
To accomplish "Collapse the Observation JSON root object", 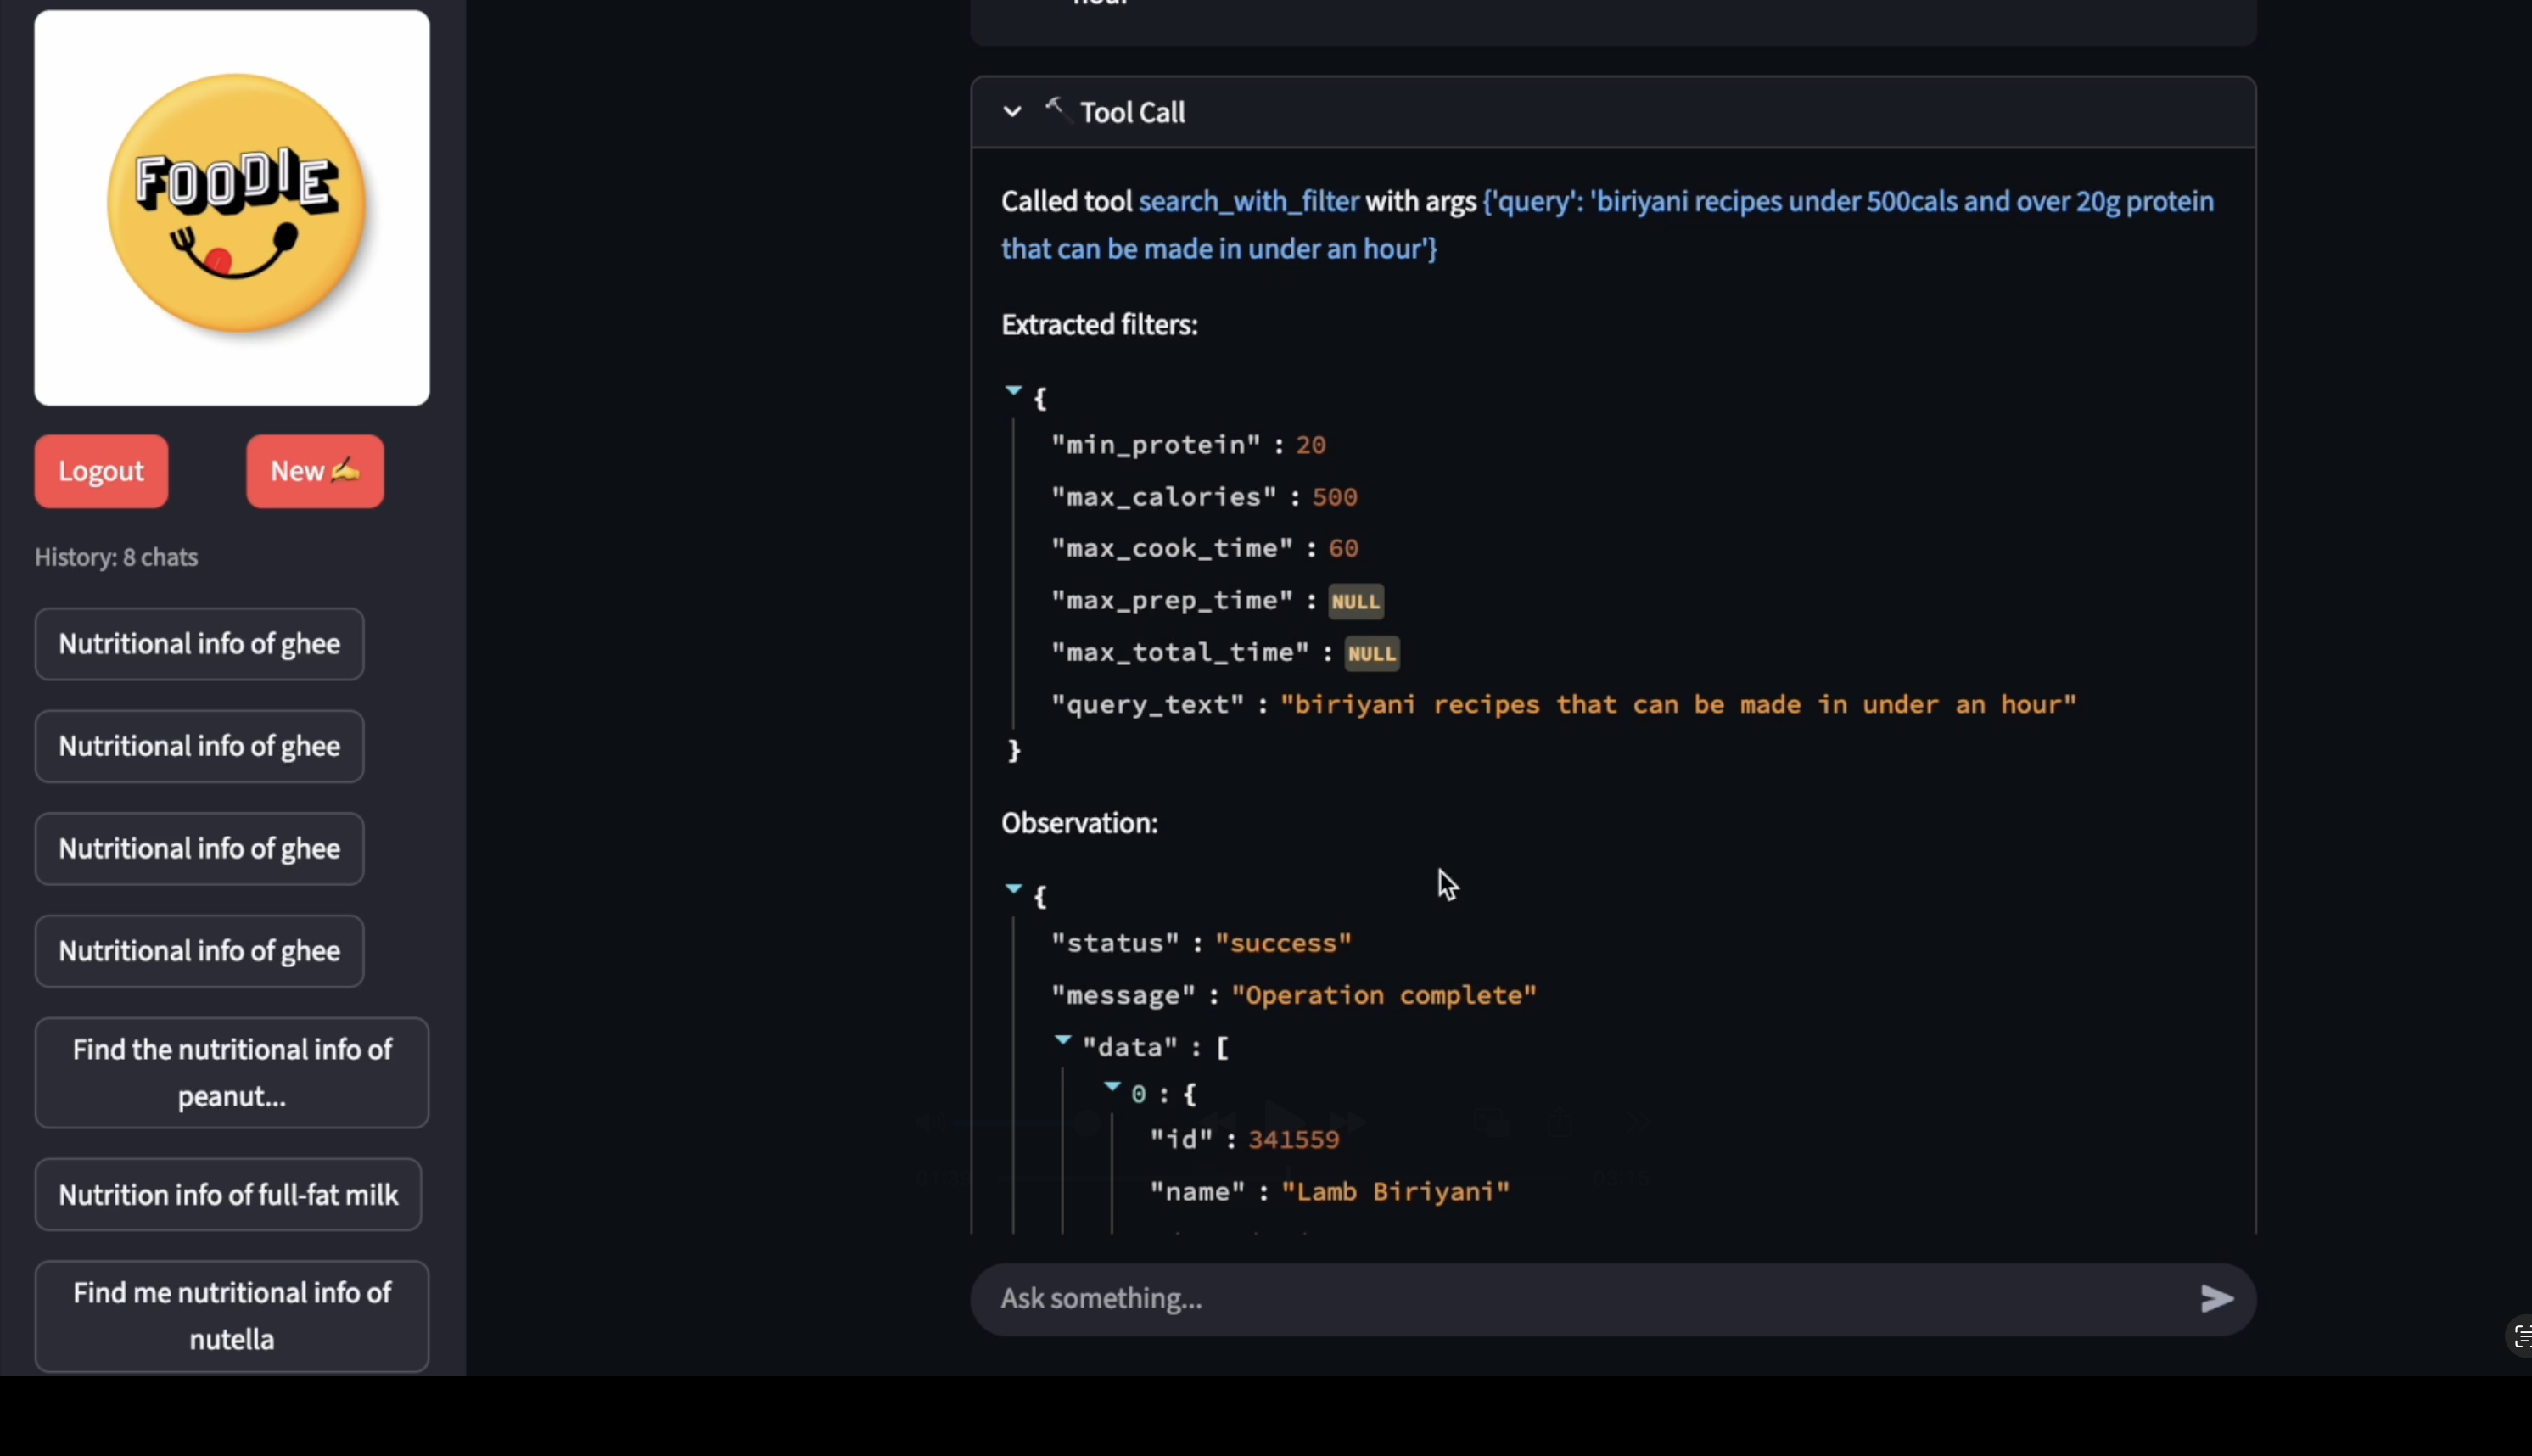I will [x=1013, y=889].
